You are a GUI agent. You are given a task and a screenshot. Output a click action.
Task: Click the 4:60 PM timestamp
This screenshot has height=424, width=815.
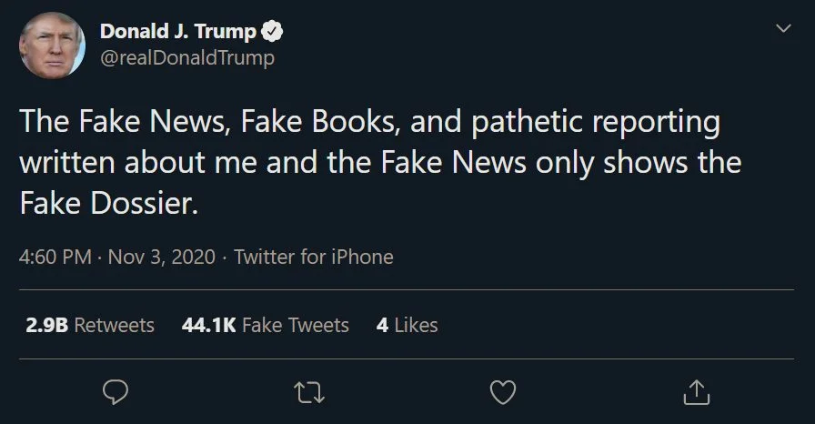[x=55, y=257]
